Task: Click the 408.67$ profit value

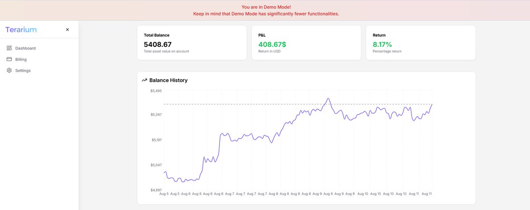Action: point(272,44)
